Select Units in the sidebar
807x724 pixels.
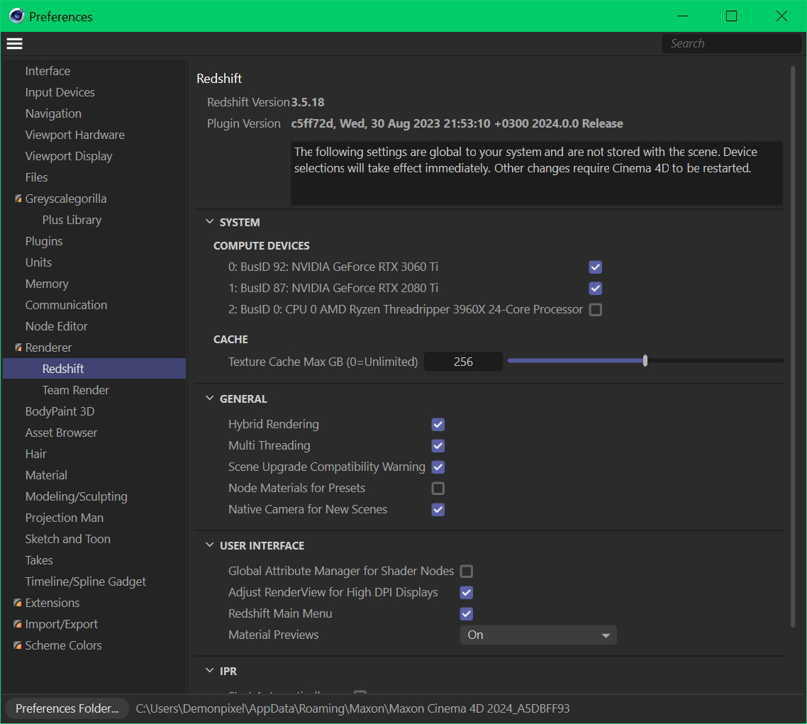tap(38, 262)
